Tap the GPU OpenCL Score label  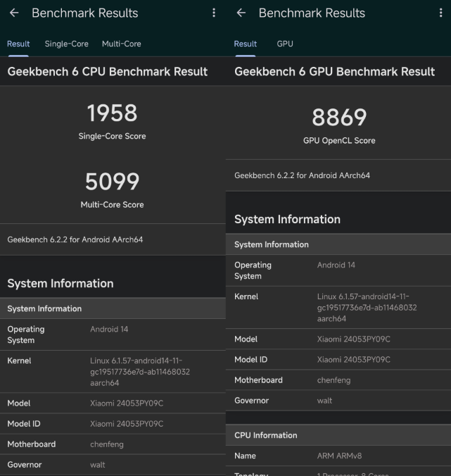(339, 141)
